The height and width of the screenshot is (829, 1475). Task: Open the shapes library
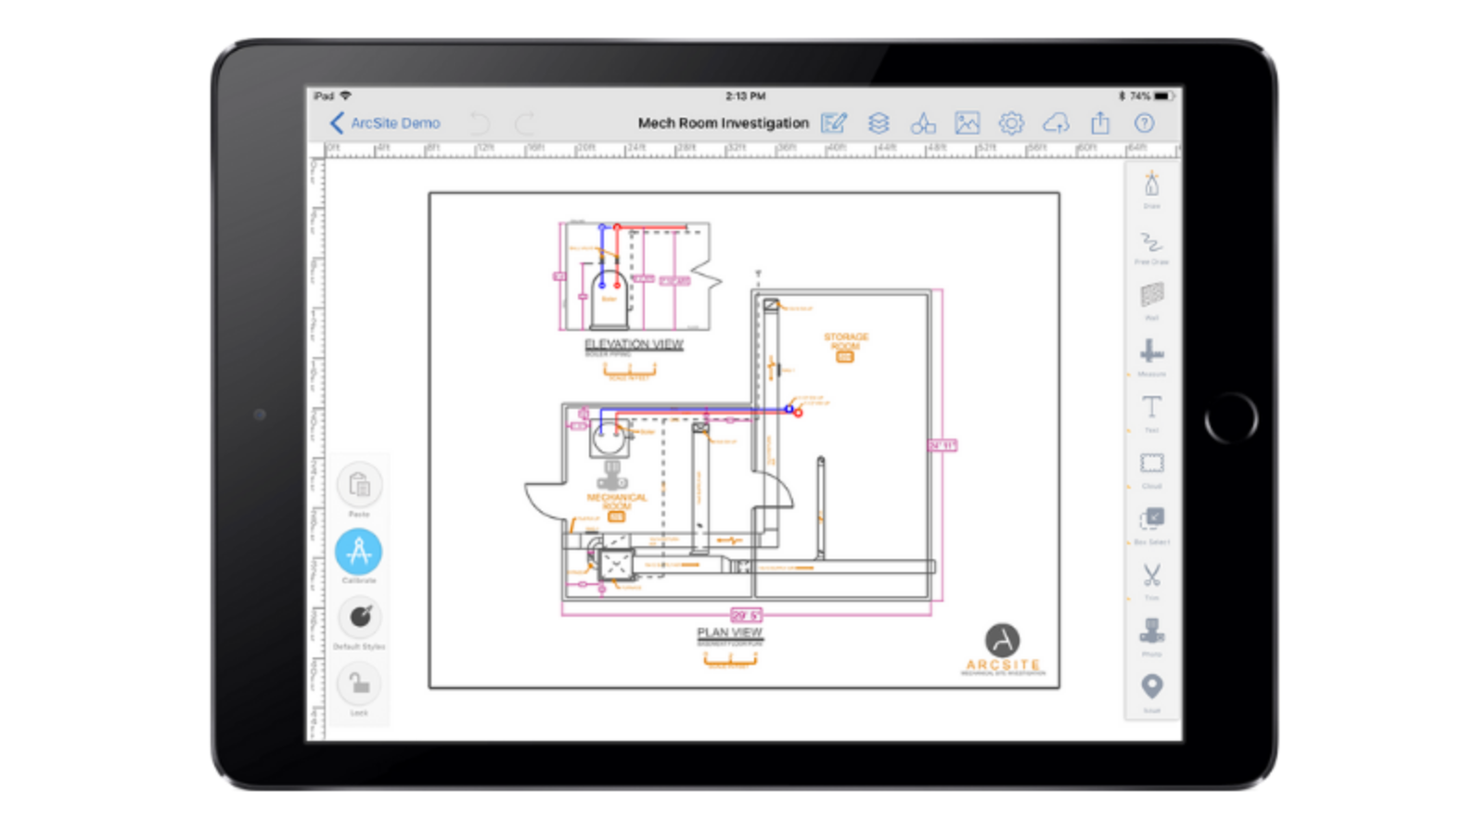coord(923,123)
